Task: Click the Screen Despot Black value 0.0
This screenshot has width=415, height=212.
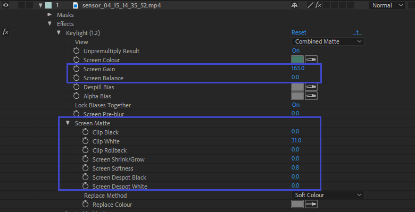Action: [295, 176]
